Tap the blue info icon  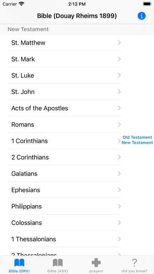click(141, 16)
